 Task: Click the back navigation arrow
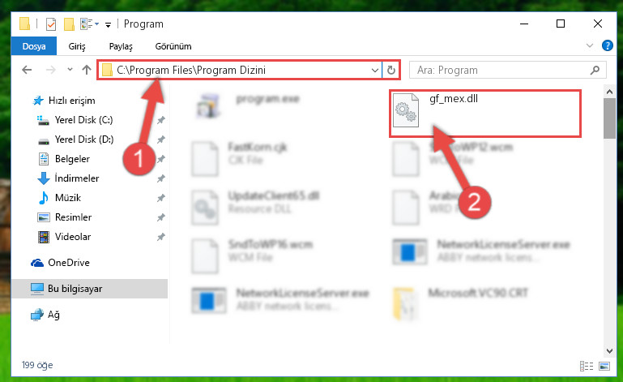pyautogui.click(x=27, y=70)
